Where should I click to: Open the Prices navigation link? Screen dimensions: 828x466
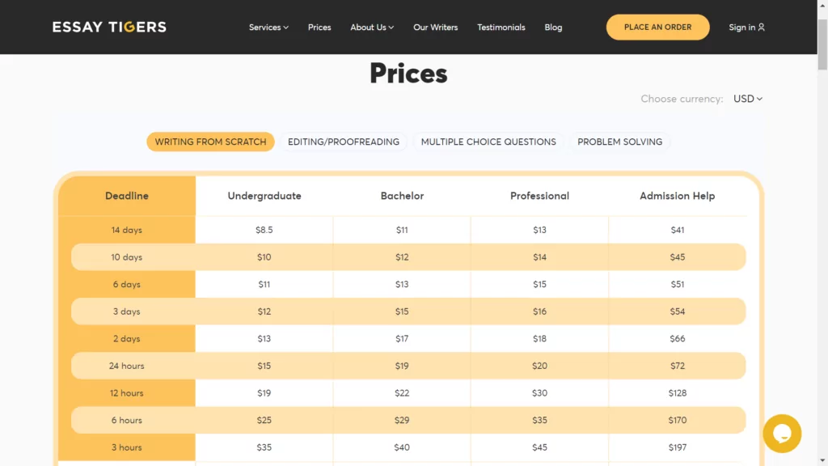319,27
